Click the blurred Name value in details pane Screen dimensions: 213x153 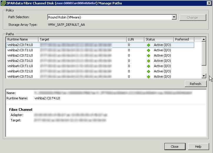pos(113,93)
